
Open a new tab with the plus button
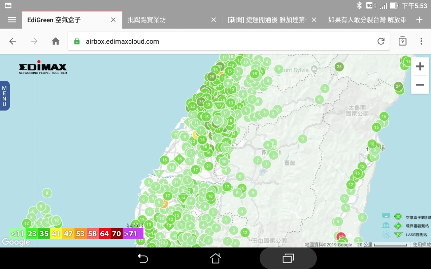tap(419, 20)
